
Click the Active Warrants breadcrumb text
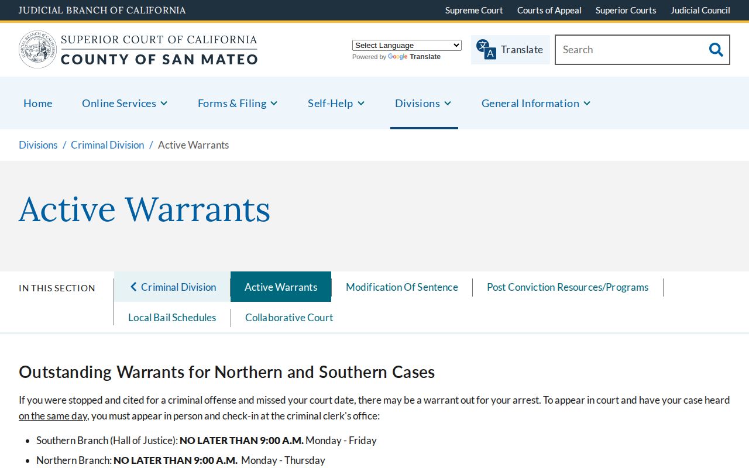(x=194, y=145)
